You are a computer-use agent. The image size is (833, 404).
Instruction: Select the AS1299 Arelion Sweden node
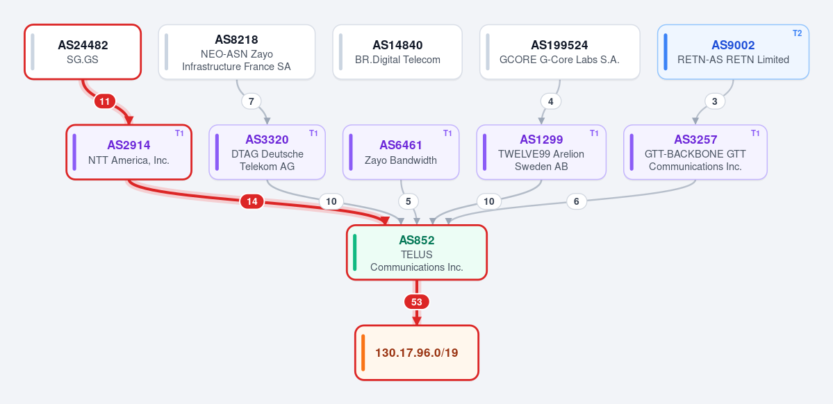point(541,152)
